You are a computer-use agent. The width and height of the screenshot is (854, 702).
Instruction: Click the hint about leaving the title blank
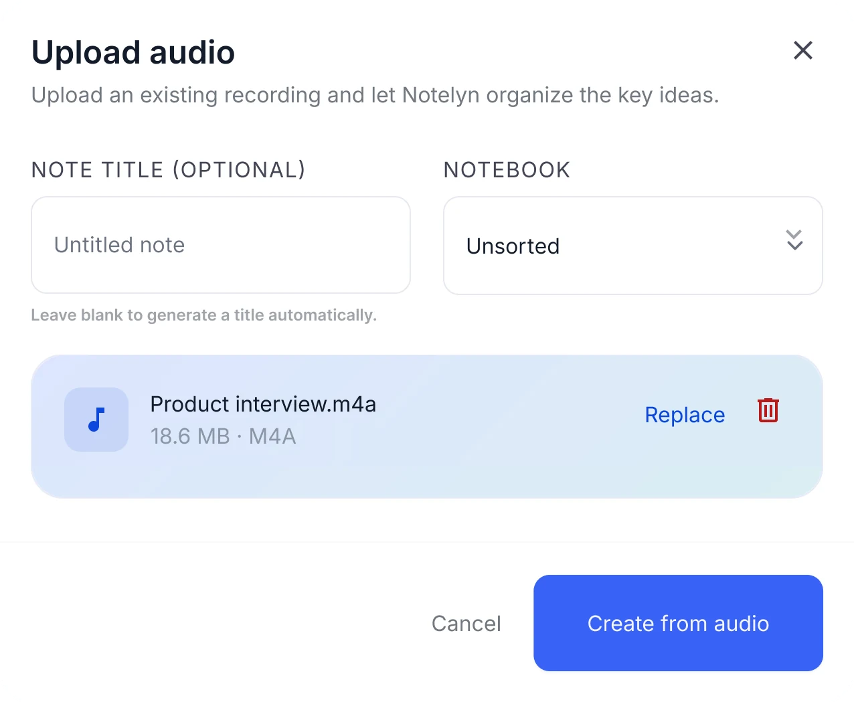coord(204,315)
